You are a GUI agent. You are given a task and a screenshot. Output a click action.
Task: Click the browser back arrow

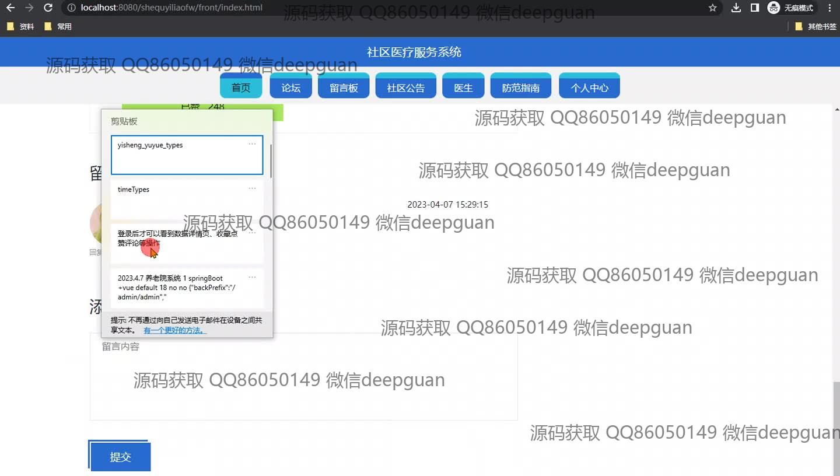[10, 8]
